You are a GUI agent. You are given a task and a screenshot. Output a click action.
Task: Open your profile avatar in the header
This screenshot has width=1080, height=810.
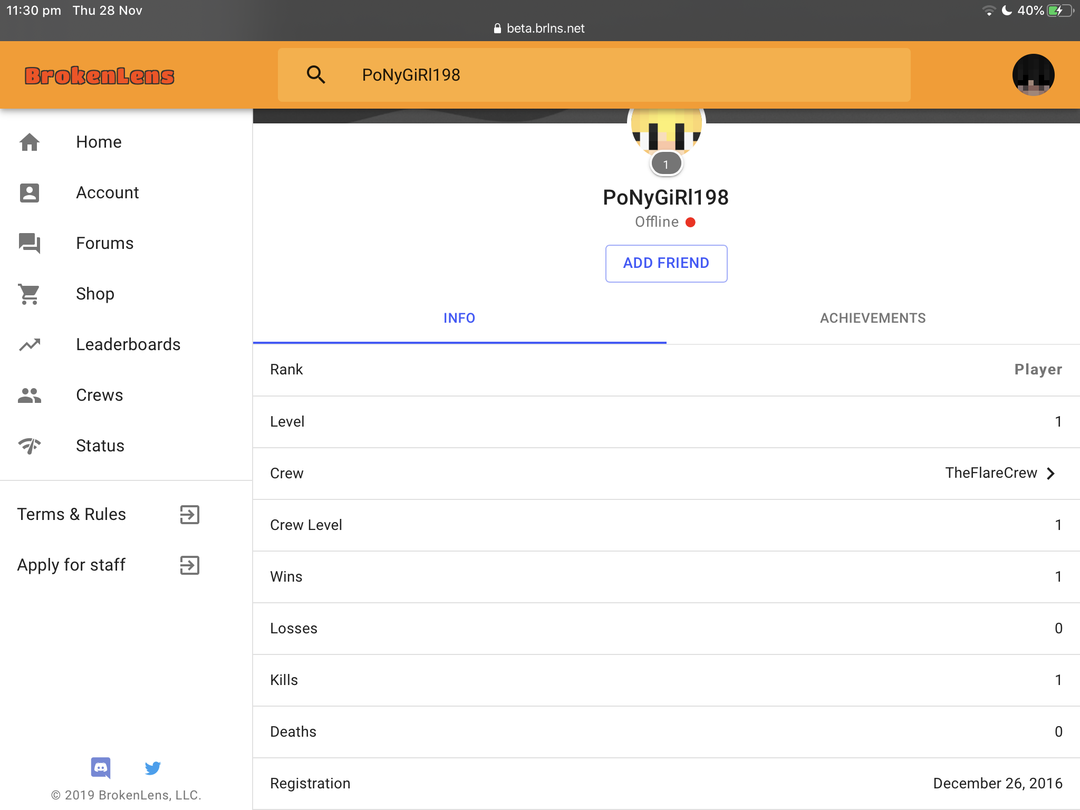tap(1033, 75)
